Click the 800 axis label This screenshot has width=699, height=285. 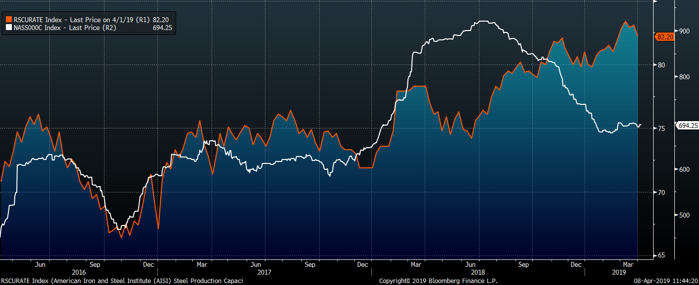684,77
